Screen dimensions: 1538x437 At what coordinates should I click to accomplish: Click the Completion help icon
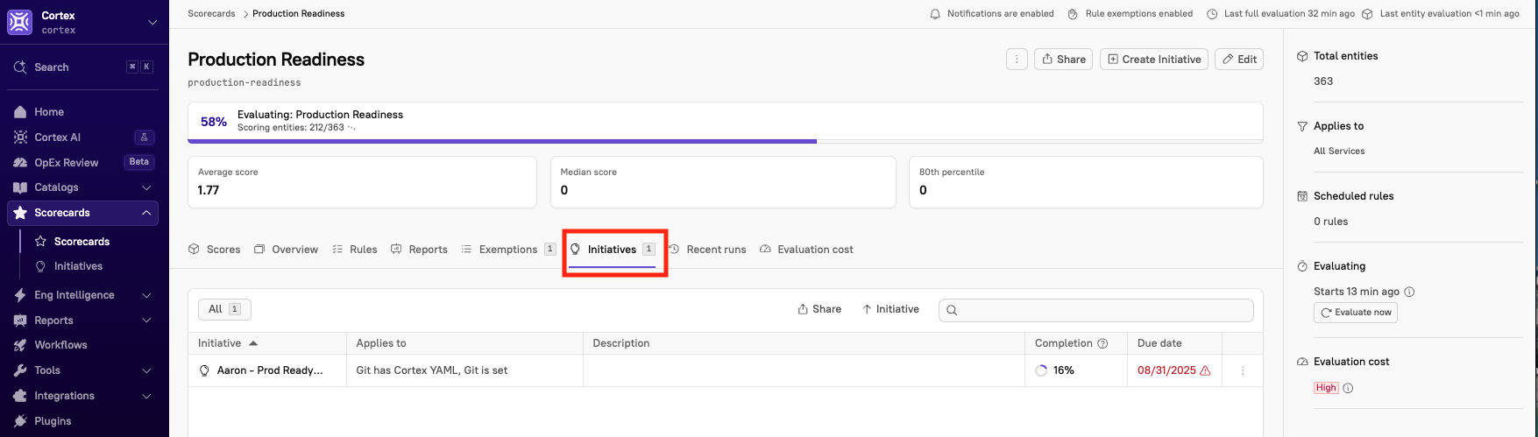coord(1102,343)
